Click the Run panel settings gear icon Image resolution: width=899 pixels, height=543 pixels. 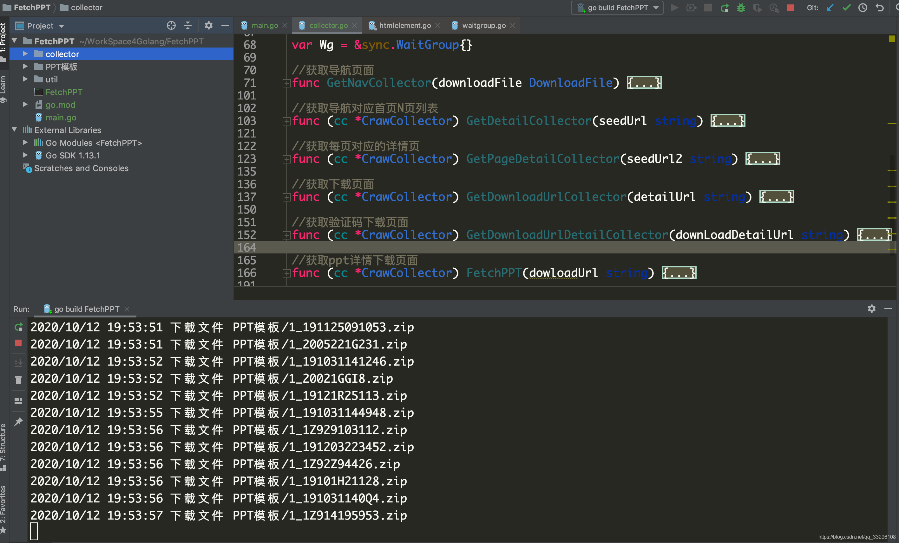click(x=871, y=309)
